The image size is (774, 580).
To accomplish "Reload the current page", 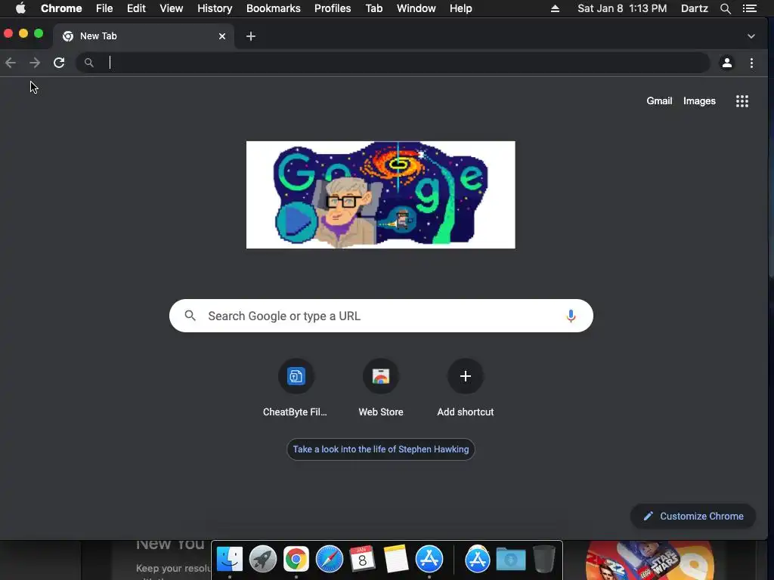I will click(x=59, y=63).
